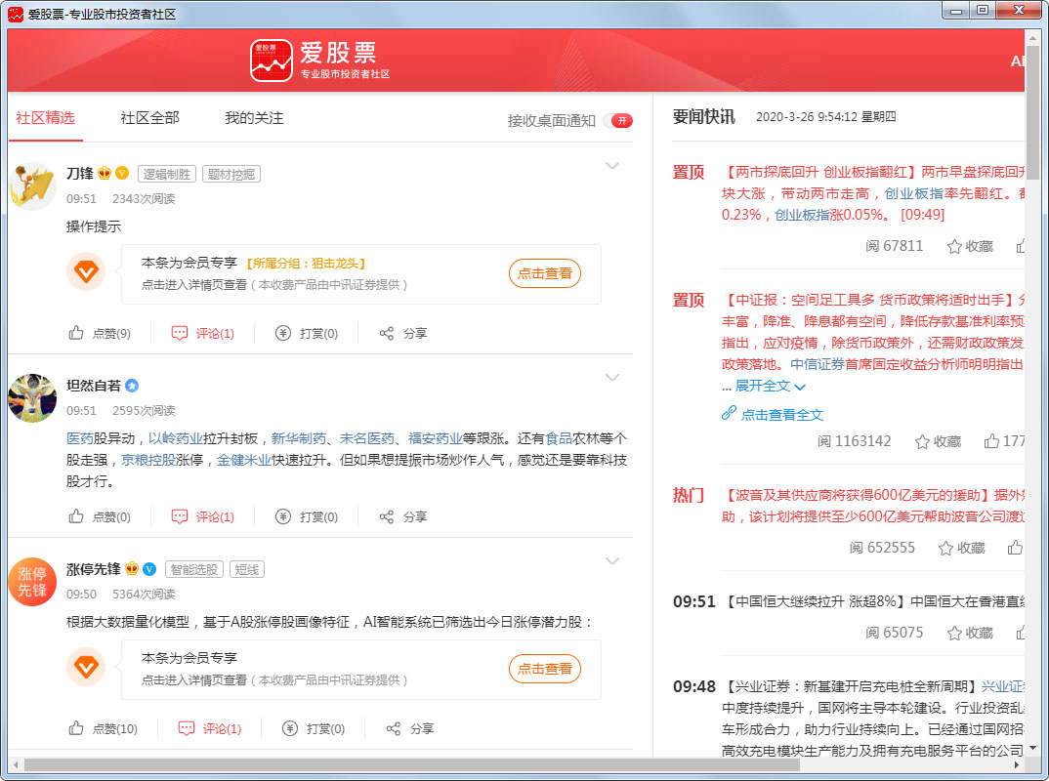Image resolution: width=1049 pixels, height=781 pixels.
Task: Click the link icon beside 点击查看全文
Action: (728, 414)
